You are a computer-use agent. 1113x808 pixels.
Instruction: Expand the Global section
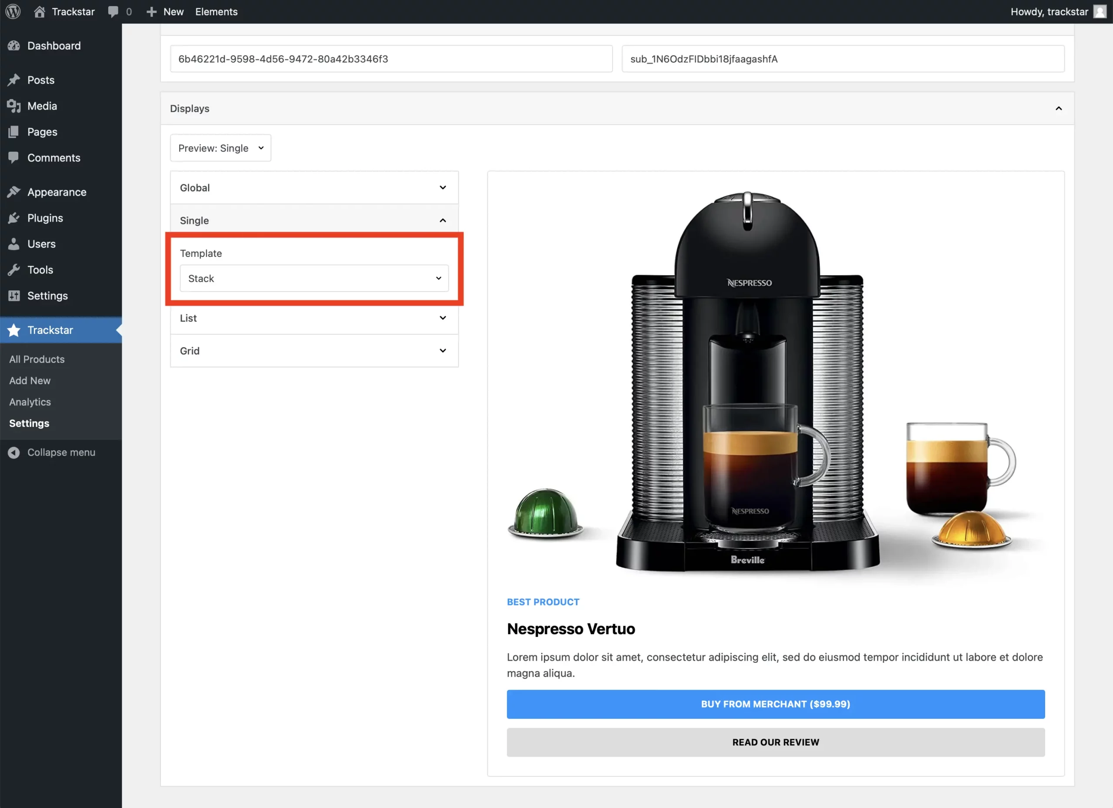coord(314,187)
